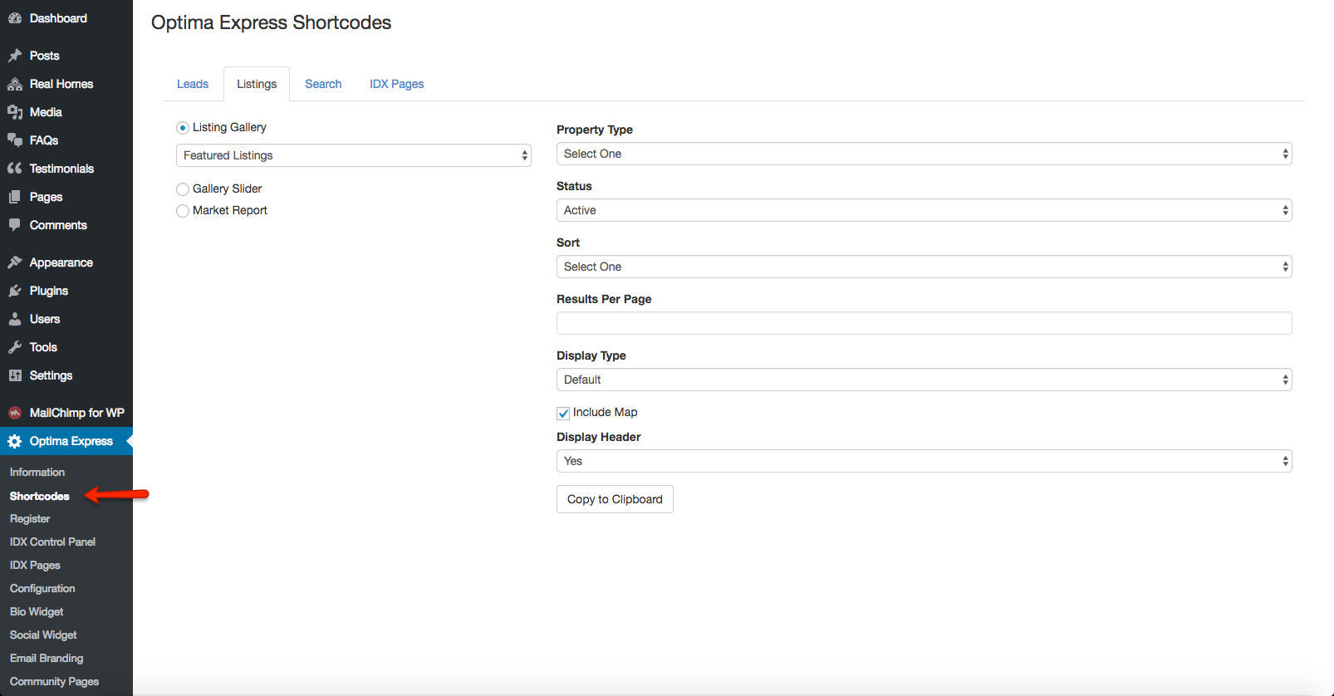
Task: Click the Testimonials quote icon
Action: coord(15,169)
